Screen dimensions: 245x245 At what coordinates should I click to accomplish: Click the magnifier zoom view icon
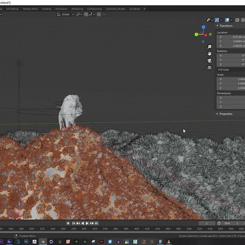209,47
